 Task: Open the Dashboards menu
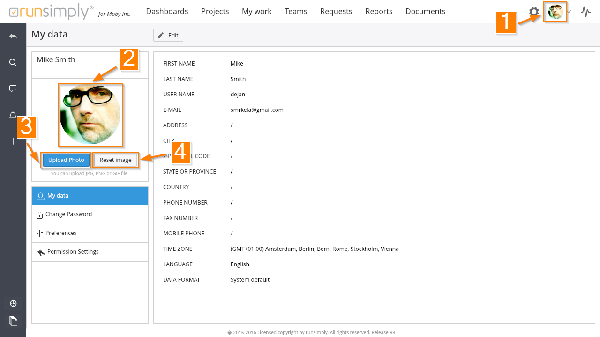point(167,11)
